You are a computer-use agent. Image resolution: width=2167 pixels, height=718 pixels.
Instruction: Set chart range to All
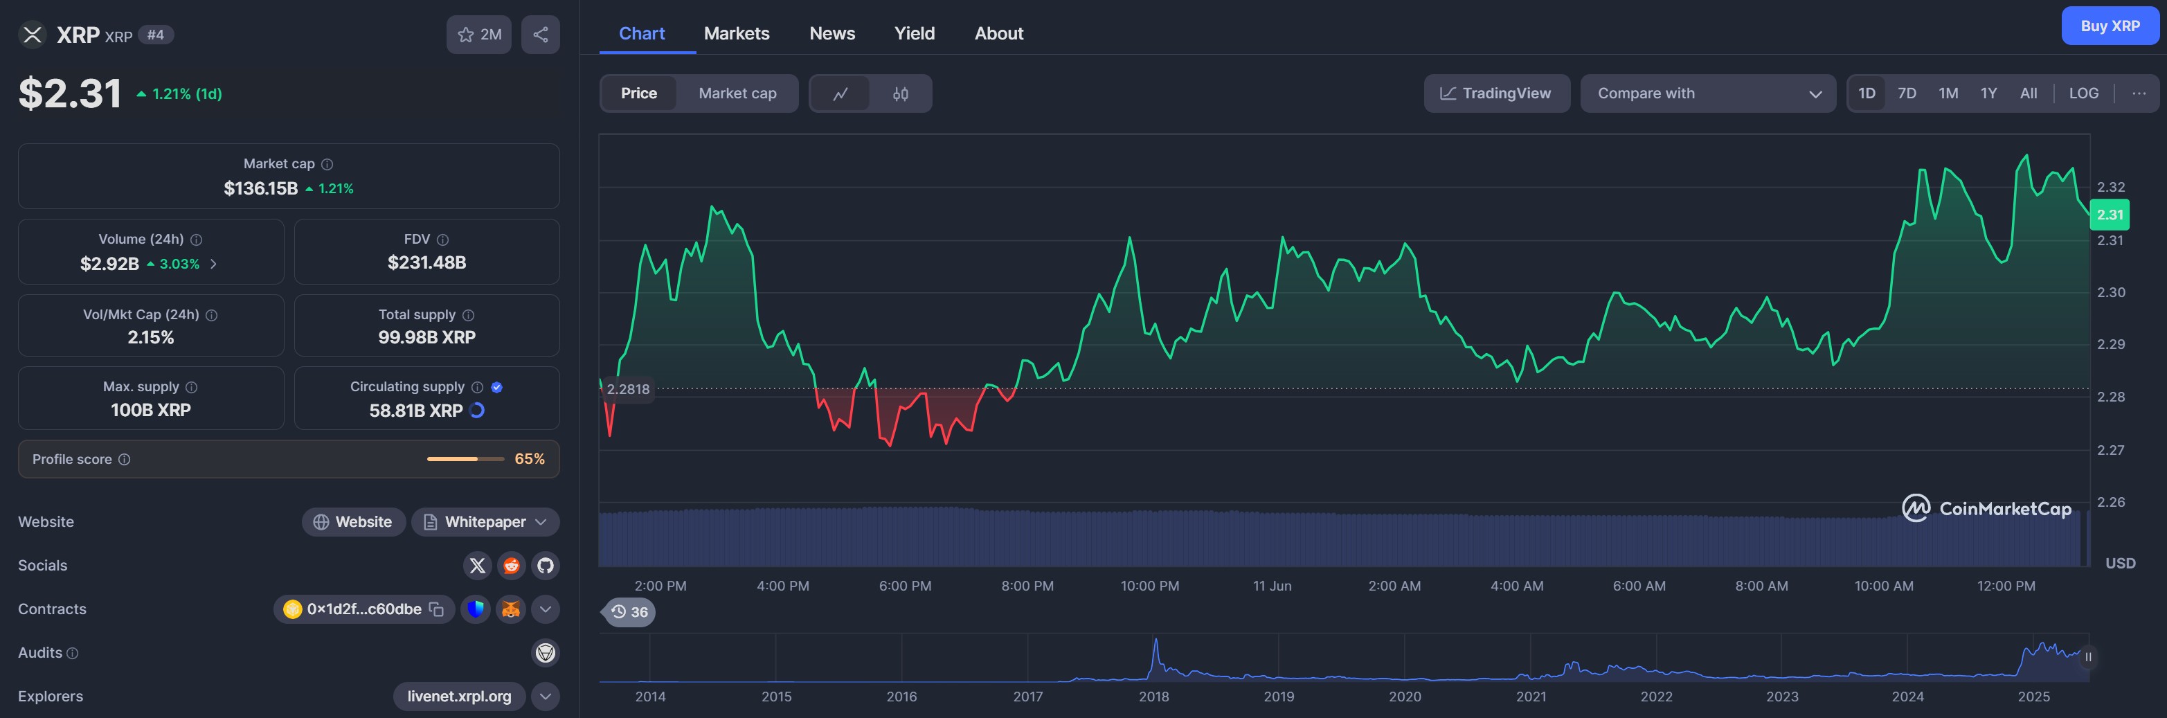(x=2029, y=93)
